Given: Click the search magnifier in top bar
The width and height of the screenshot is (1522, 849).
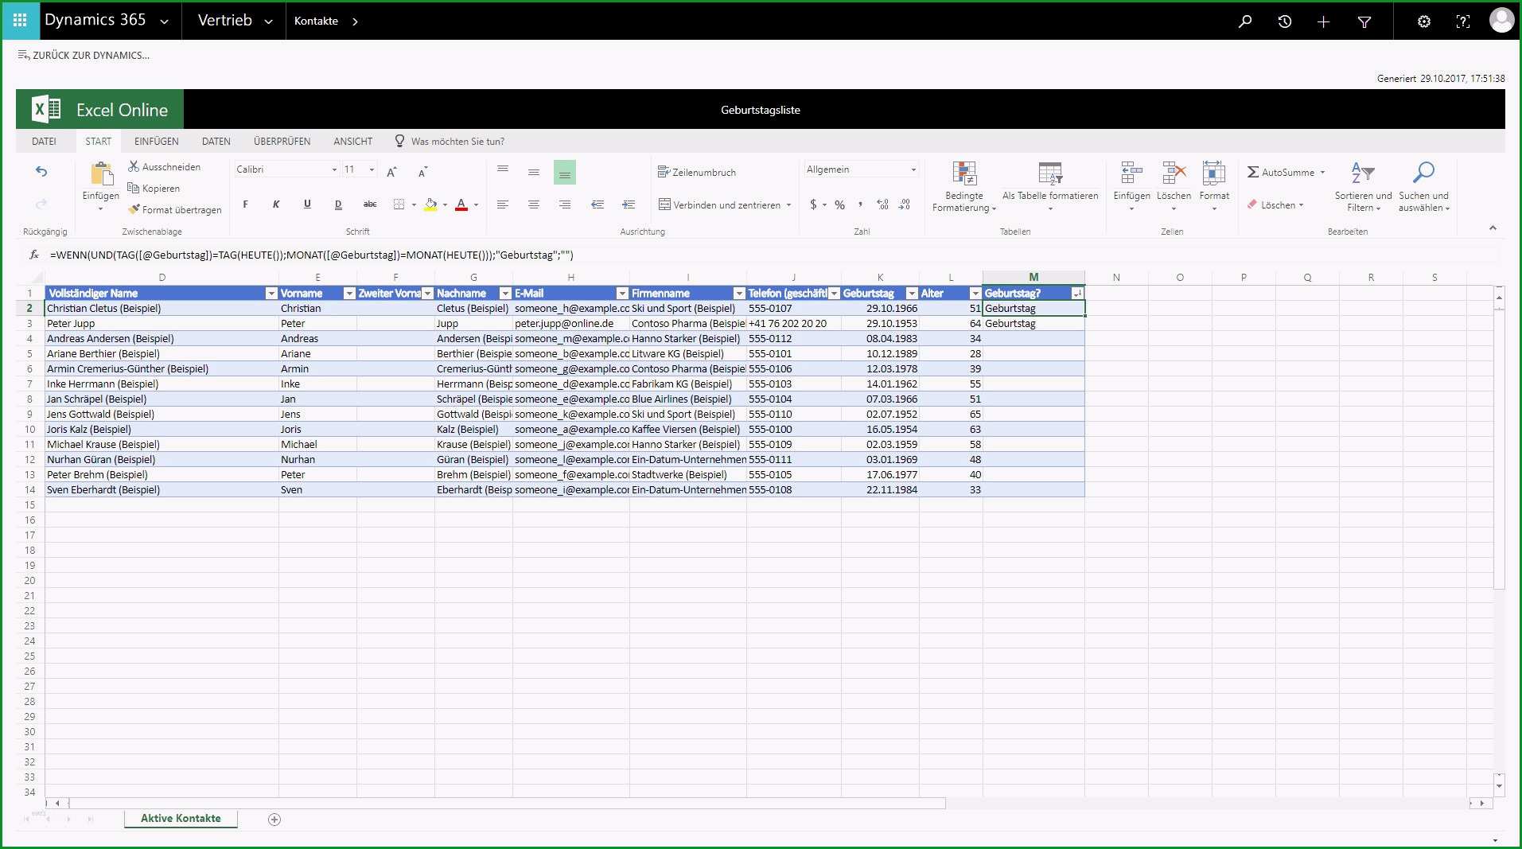Looking at the screenshot, I should 1245,21.
